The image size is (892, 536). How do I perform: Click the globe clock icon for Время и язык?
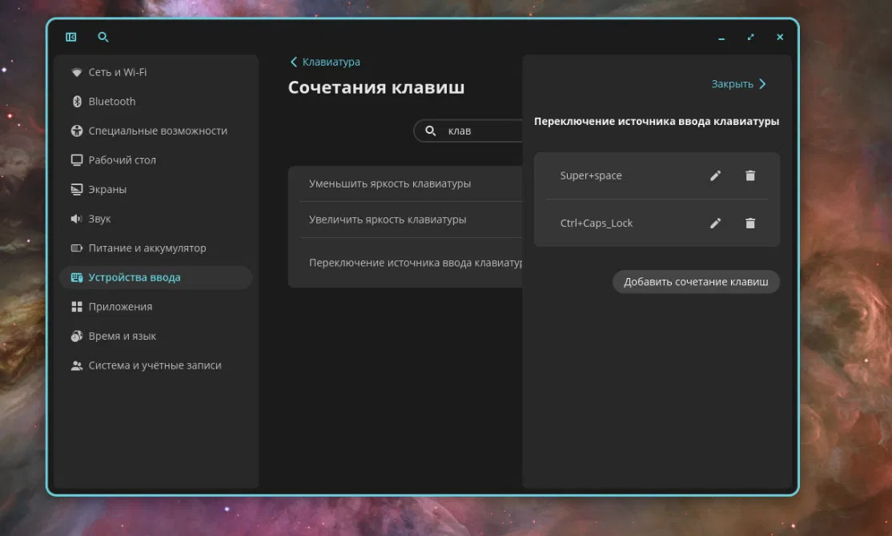(77, 337)
